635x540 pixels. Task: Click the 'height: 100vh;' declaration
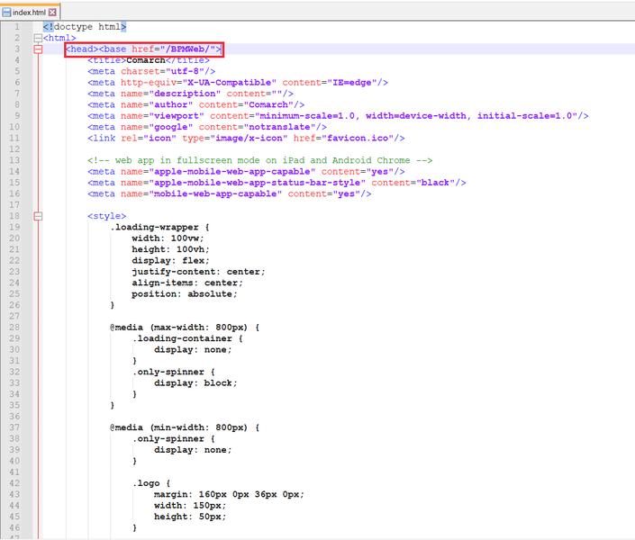click(x=170, y=249)
